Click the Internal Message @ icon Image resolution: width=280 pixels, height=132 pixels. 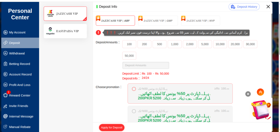pyautogui.click(x=5, y=116)
